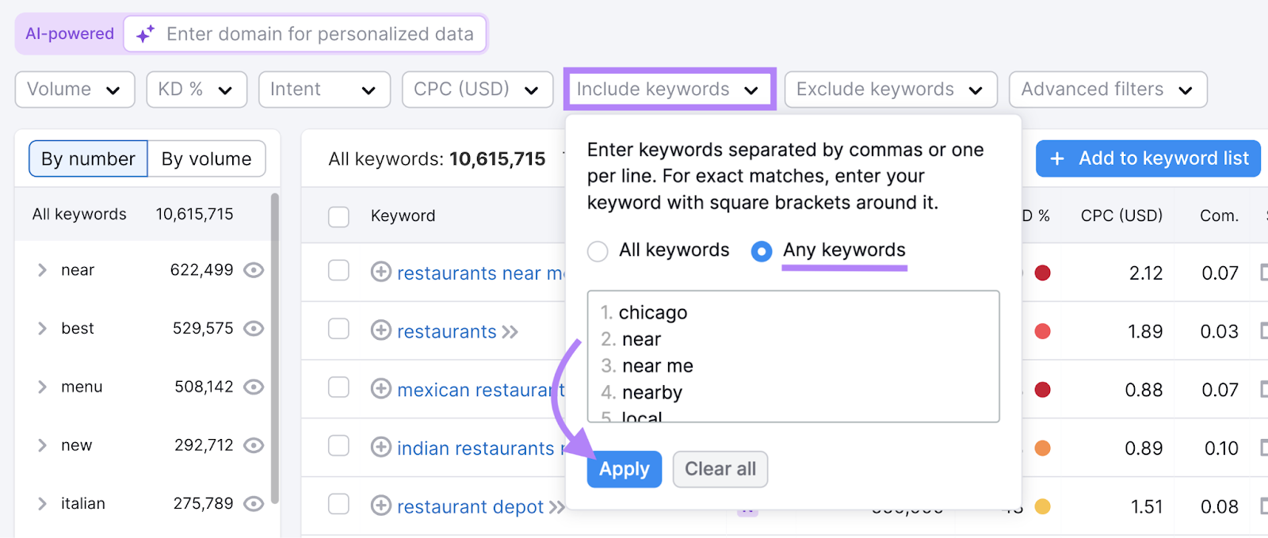Open the Volume filter dropdown
Image resolution: width=1268 pixels, height=538 pixels.
[74, 89]
